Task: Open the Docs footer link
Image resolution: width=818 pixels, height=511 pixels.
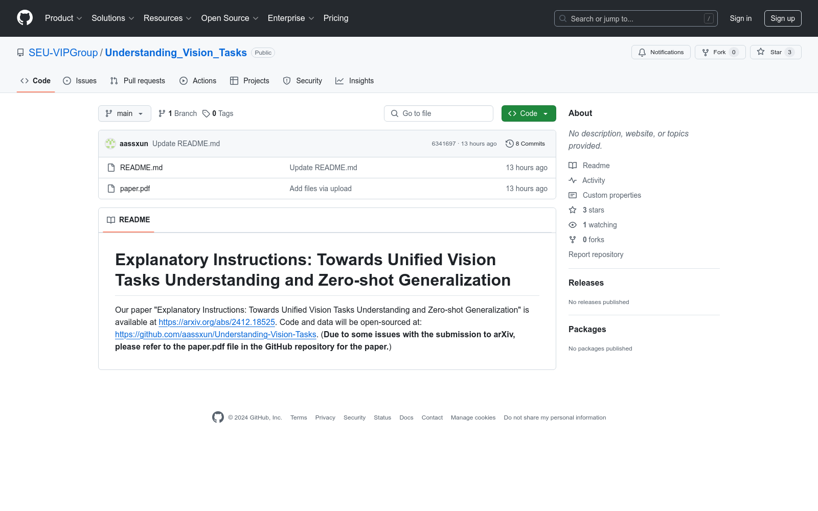Action: click(x=406, y=417)
